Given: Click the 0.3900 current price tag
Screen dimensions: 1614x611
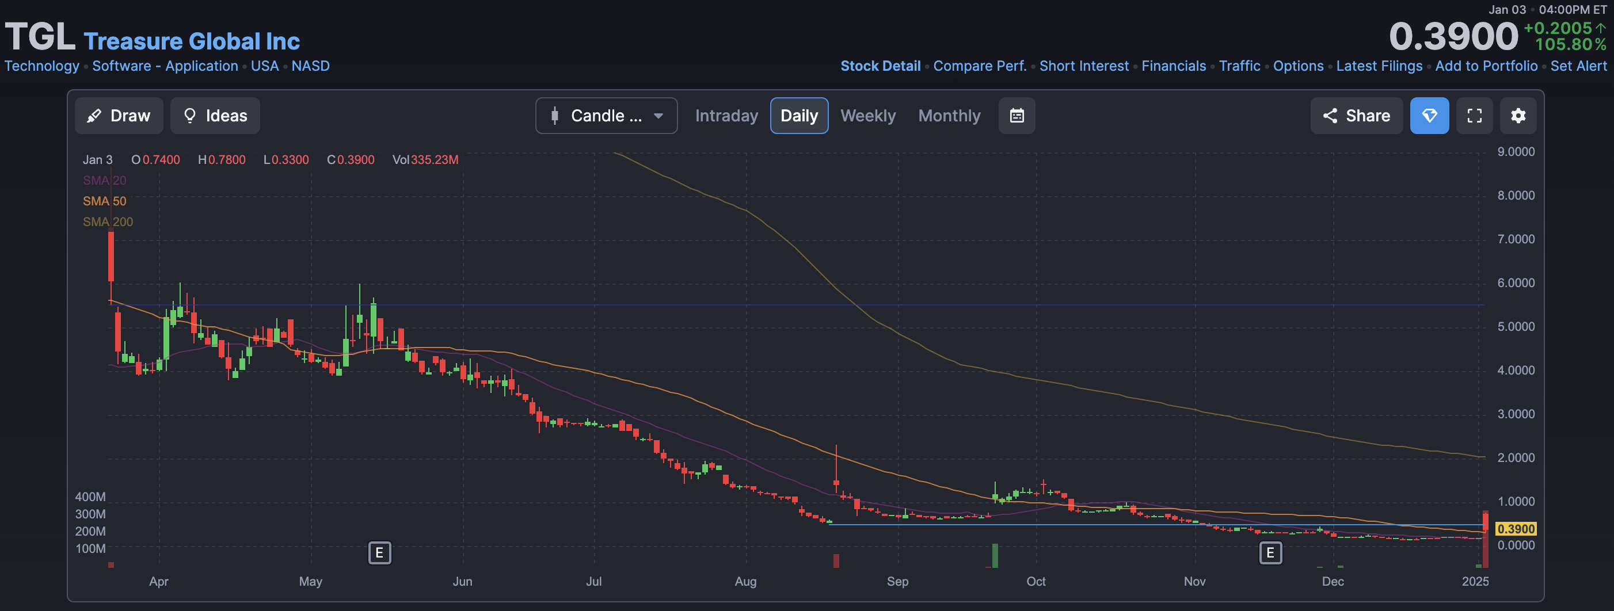Looking at the screenshot, I should pos(1515,529).
